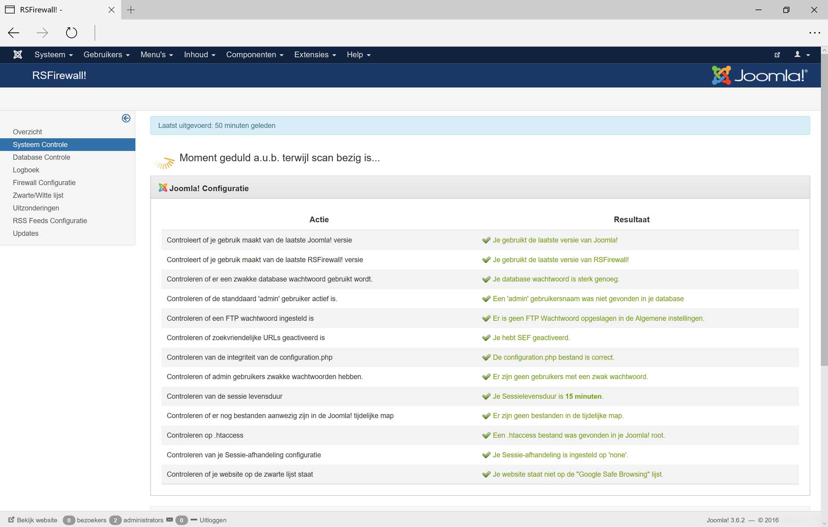Screen dimensions: 828x527
Task: Select Systeem Controle in sidebar
Action: coord(68,145)
